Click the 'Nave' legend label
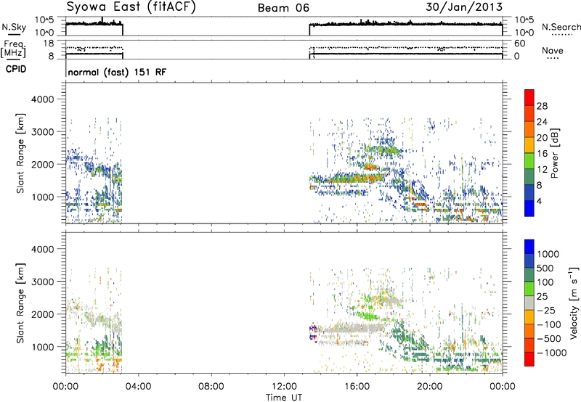 coord(552,50)
